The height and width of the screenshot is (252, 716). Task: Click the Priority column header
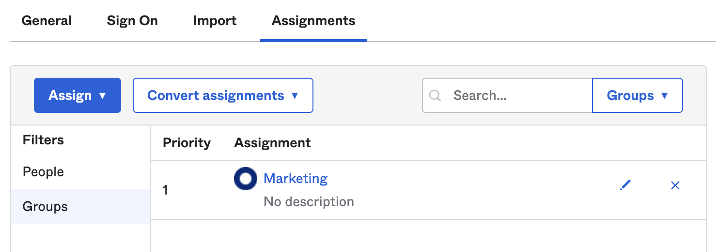click(187, 143)
